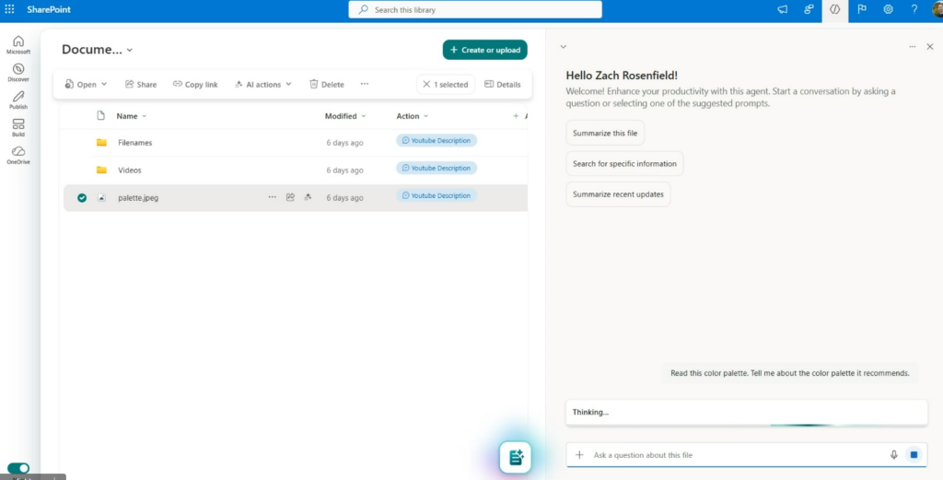Click the plus attachment icon in chat
943x480 pixels.
pos(579,455)
